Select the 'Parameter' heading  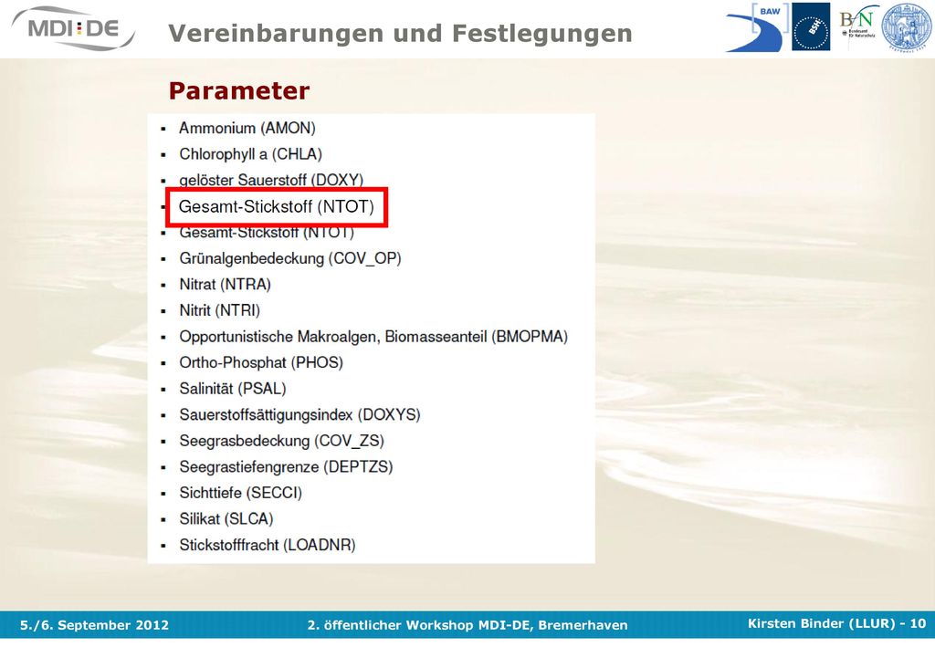(239, 91)
